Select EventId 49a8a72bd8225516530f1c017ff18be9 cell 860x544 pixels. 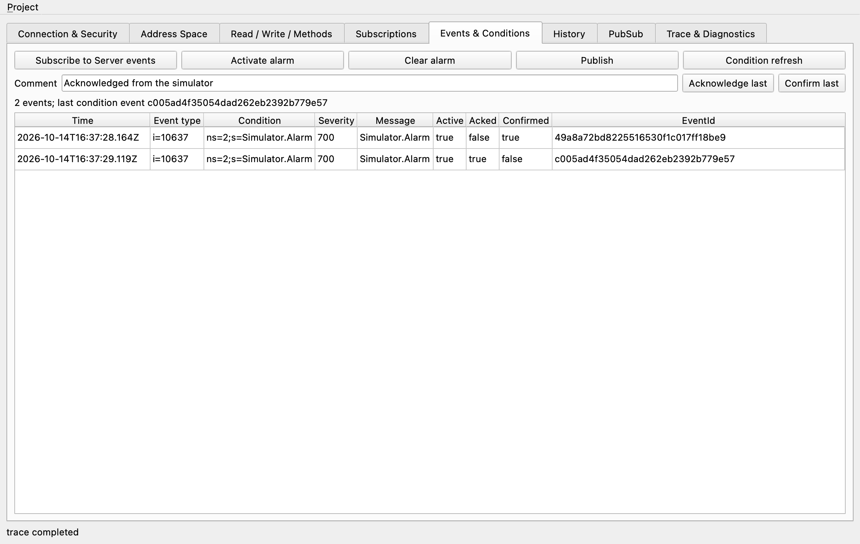tap(698, 137)
